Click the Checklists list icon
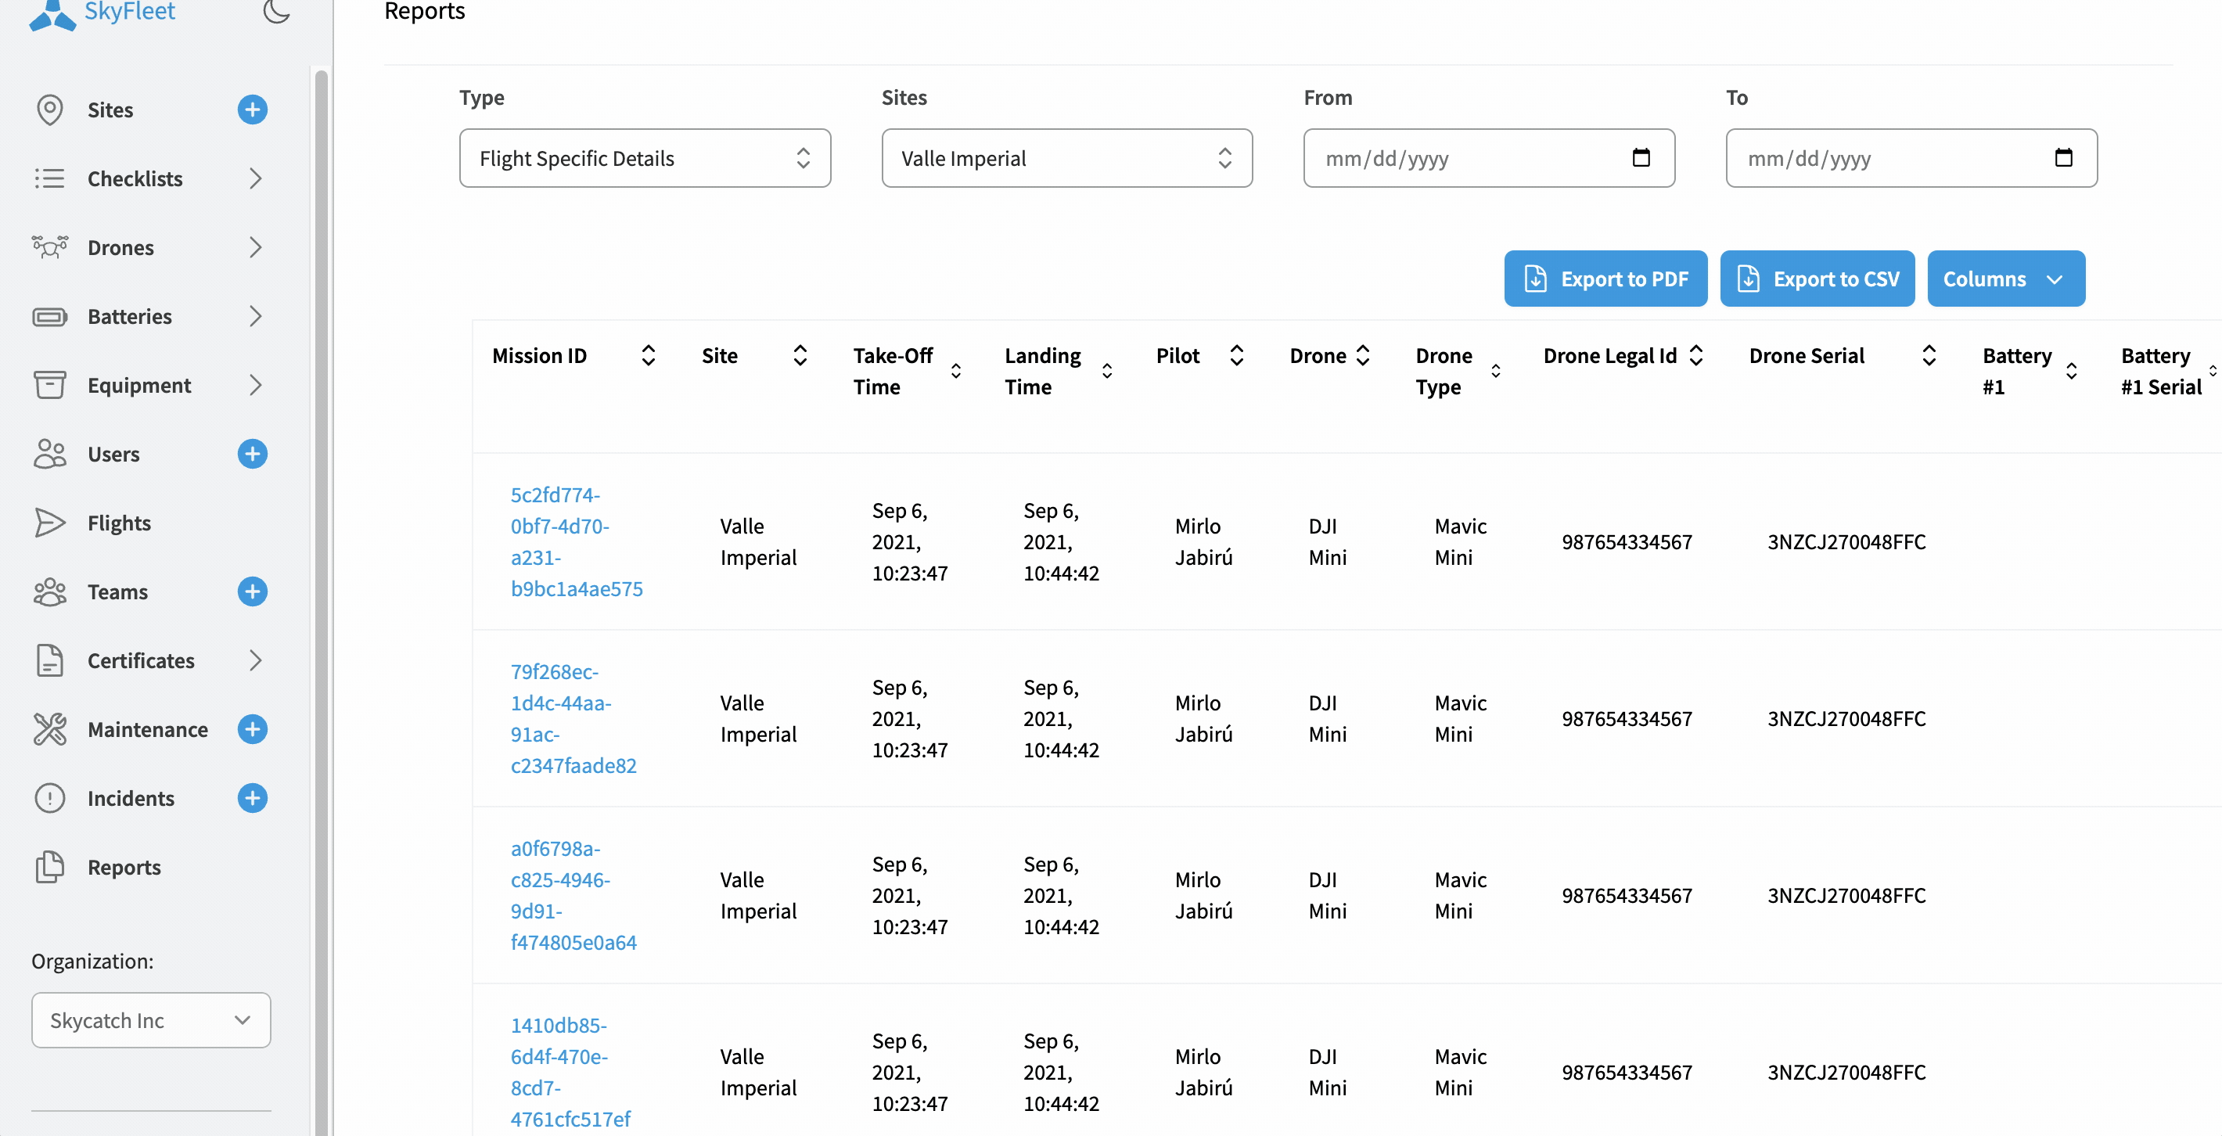2222x1136 pixels. (x=50, y=178)
